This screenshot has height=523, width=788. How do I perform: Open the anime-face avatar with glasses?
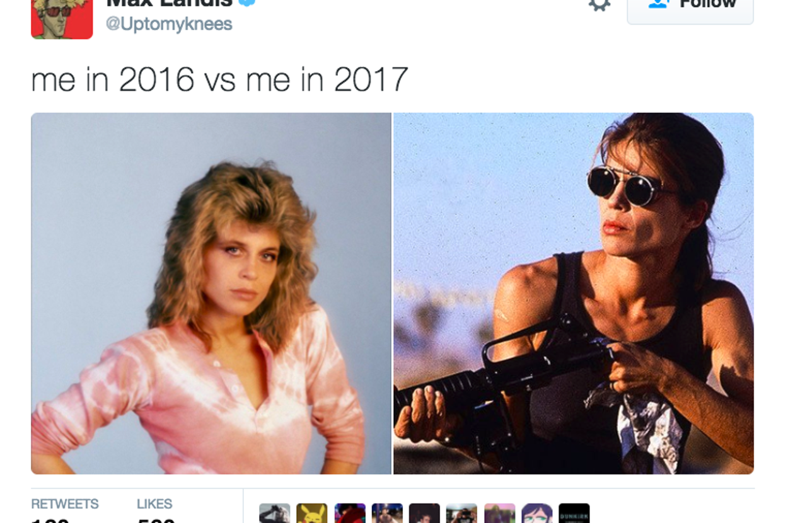(x=537, y=513)
